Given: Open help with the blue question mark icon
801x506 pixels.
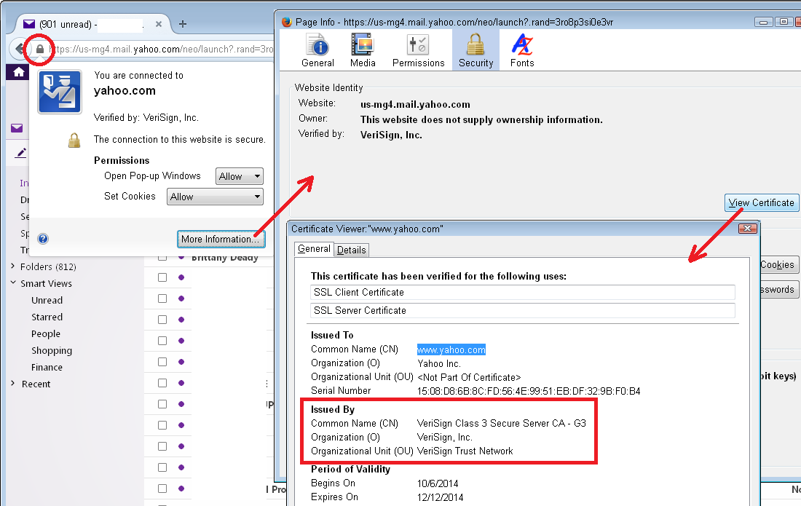Looking at the screenshot, I should pos(44,239).
